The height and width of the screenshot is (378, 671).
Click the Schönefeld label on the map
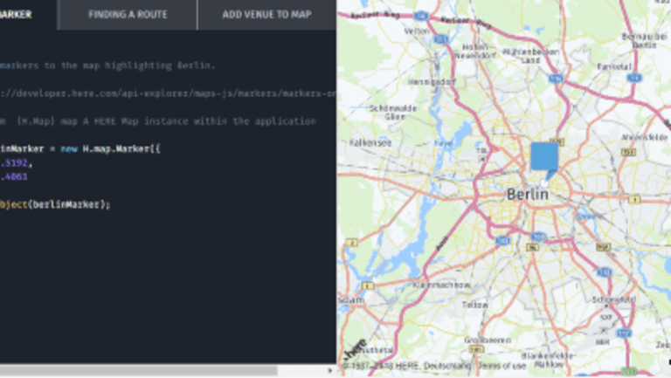click(x=614, y=299)
